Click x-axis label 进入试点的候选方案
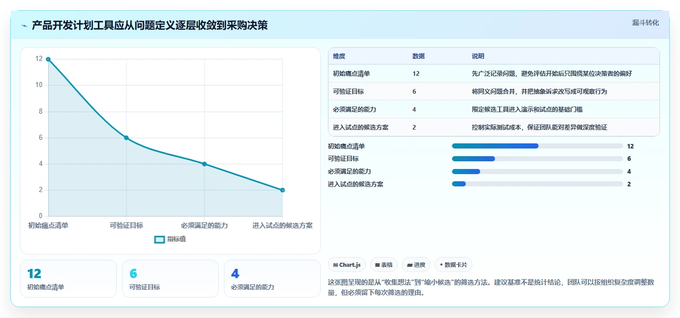Image resolution: width=680 pixels, height=318 pixels. [x=282, y=225]
